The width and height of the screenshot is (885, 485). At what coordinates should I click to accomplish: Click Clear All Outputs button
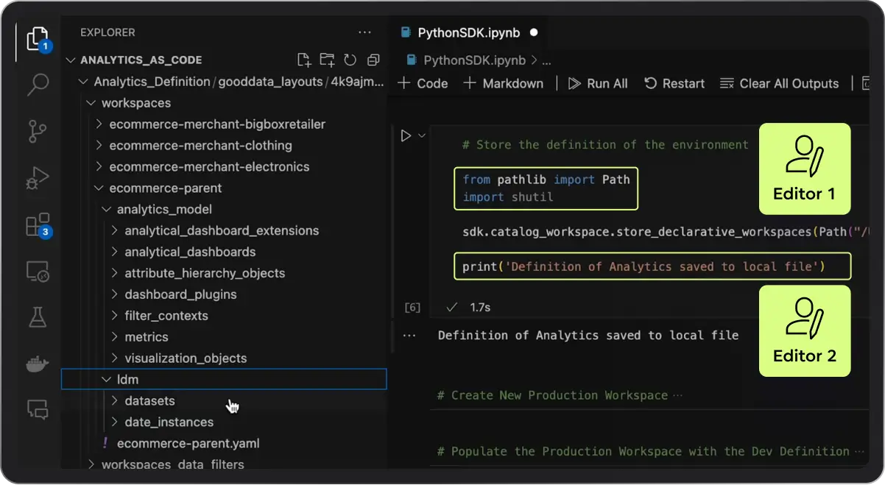[x=780, y=83]
